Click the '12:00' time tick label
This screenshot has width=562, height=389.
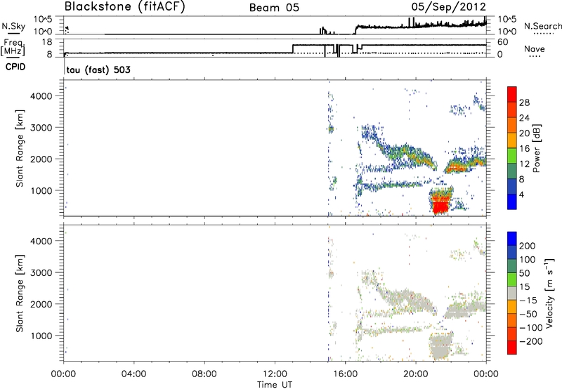(x=275, y=374)
